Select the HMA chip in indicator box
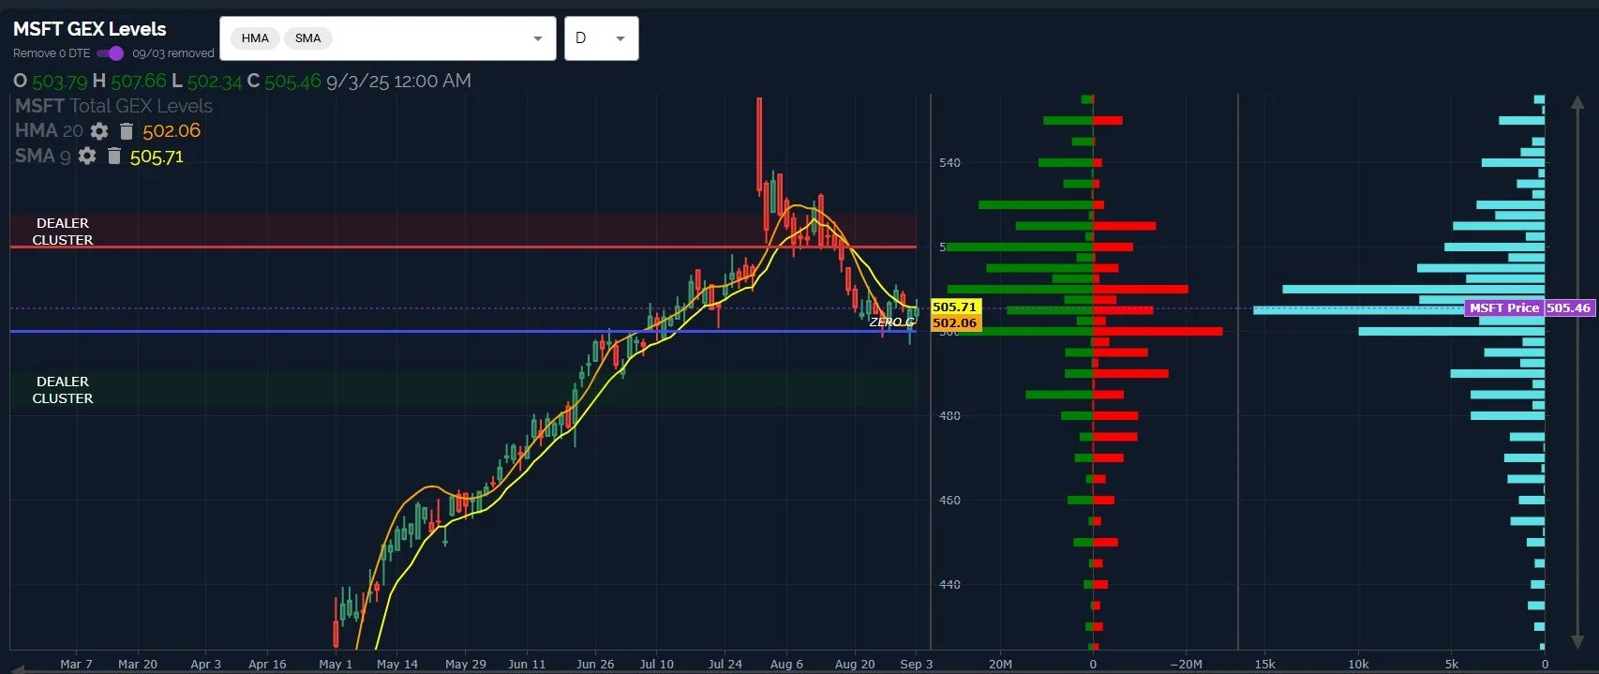Viewport: 1599px width, 674px height. 255,38
